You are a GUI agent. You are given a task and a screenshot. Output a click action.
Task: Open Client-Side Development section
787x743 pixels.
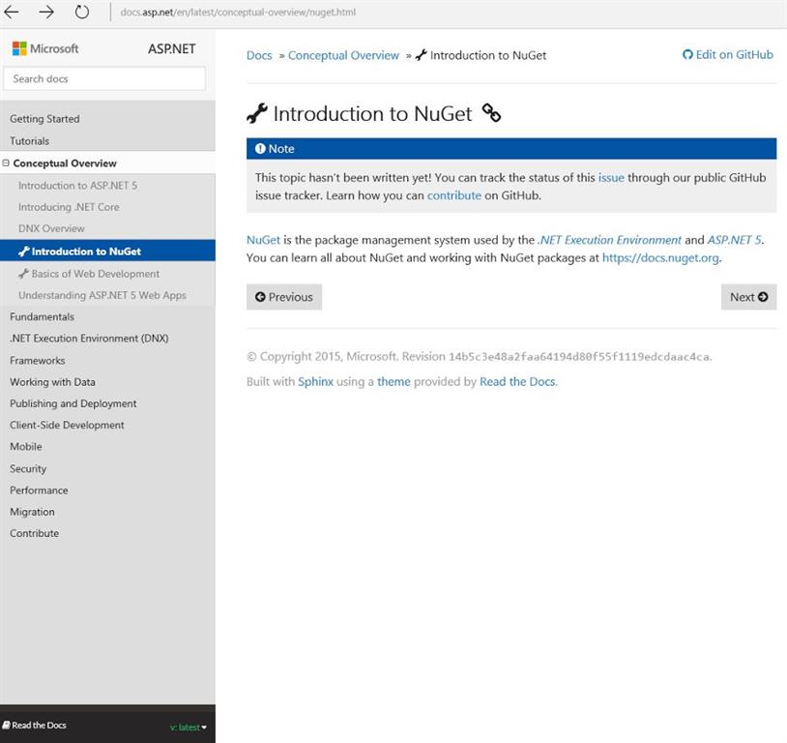[x=68, y=425]
